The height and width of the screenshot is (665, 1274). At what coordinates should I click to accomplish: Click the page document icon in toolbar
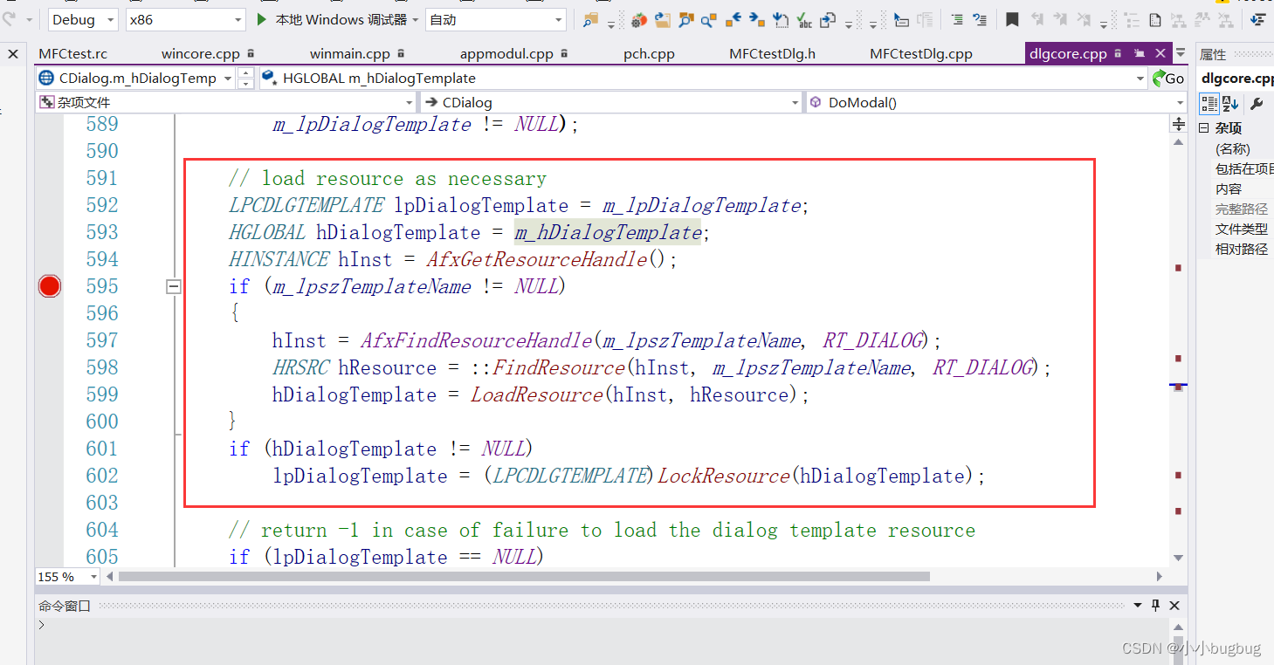pos(1155,19)
